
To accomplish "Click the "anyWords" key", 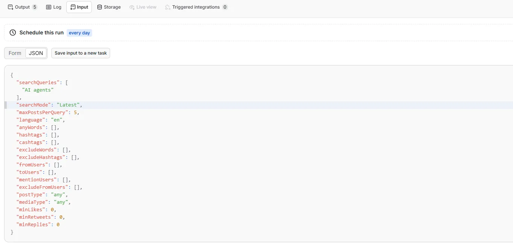I will (31, 127).
